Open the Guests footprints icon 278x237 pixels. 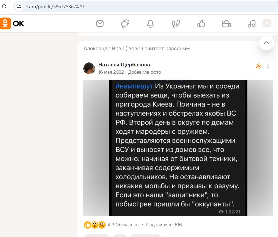click(176, 24)
